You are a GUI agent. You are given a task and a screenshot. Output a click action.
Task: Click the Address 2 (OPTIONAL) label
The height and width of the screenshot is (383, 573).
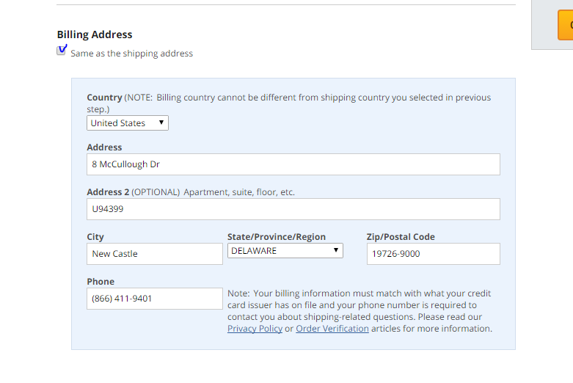point(133,192)
